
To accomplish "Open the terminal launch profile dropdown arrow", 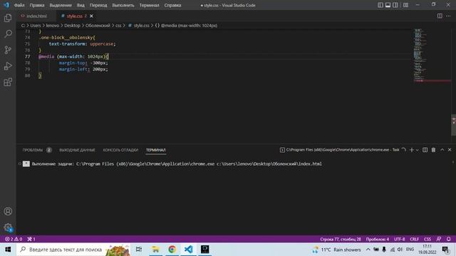I will (417, 150).
